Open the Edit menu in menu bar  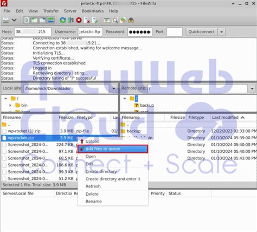[x=19, y=11]
